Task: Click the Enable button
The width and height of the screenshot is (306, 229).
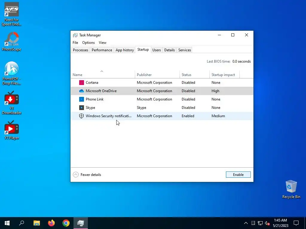Action: click(x=238, y=175)
